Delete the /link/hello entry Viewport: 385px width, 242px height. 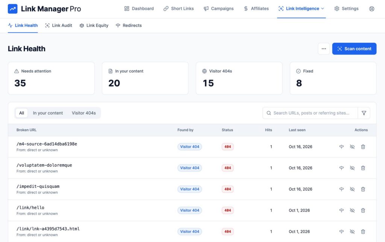[x=363, y=210]
